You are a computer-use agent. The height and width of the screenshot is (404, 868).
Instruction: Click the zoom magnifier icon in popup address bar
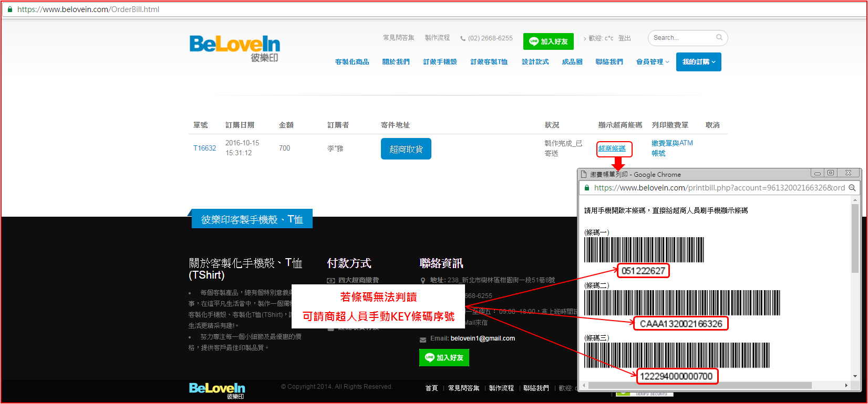coord(852,188)
